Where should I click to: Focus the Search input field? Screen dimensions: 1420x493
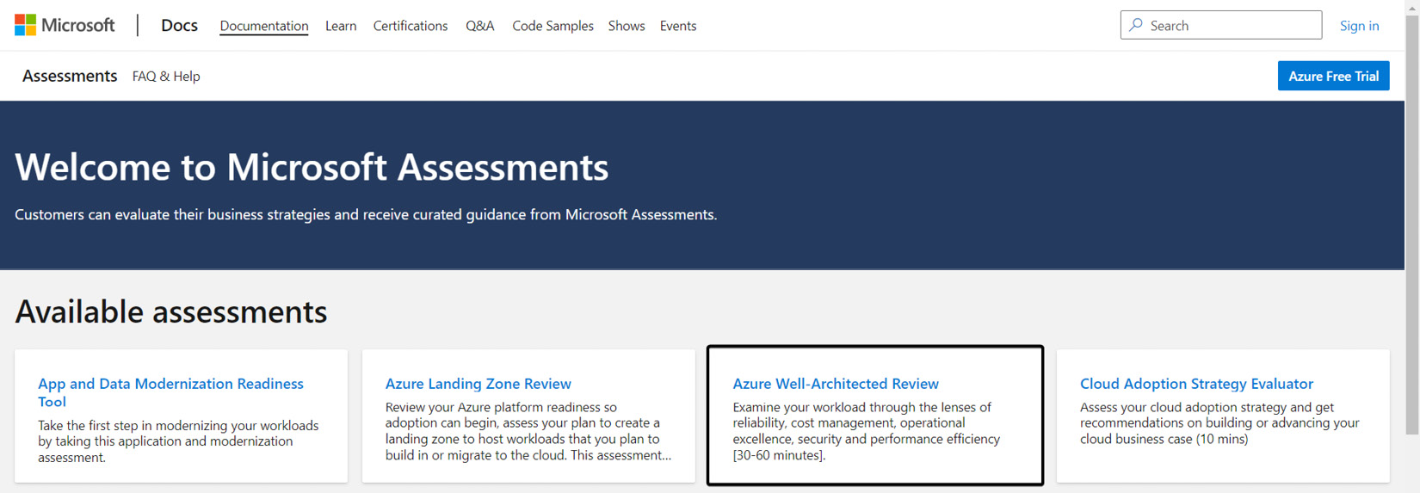click(x=1221, y=25)
